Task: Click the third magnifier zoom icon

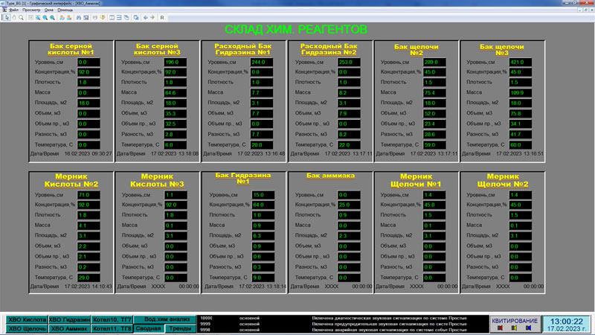Action: 52,17
